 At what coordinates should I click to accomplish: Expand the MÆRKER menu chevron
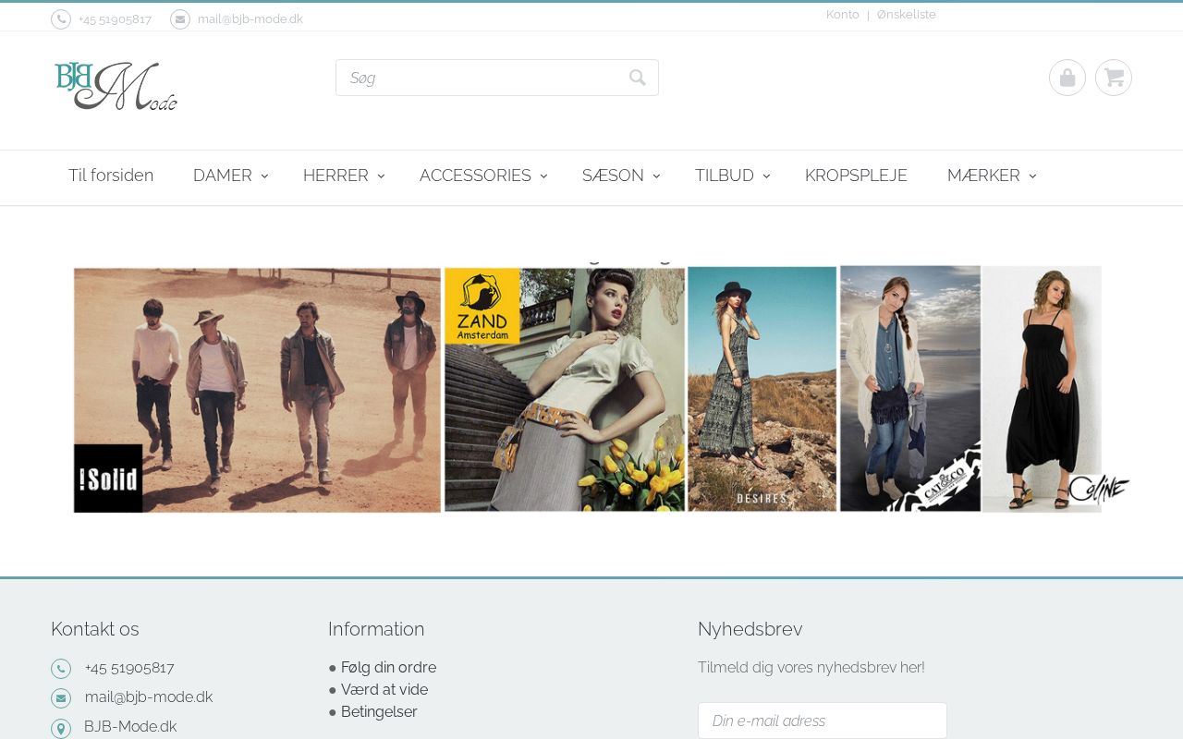(x=1032, y=176)
